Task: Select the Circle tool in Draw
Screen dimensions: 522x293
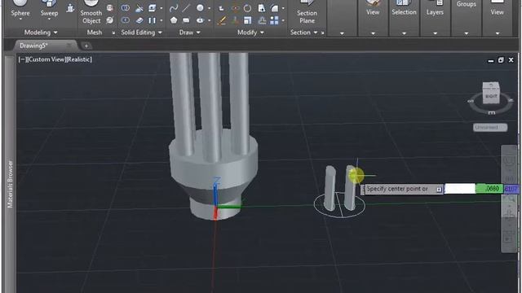Action: pyautogui.click(x=200, y=8)
